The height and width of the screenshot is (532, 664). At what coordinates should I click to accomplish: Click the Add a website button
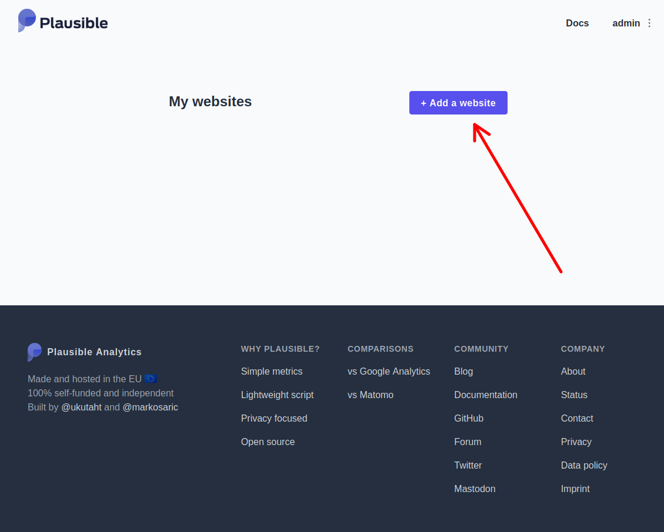click(458, 103)
